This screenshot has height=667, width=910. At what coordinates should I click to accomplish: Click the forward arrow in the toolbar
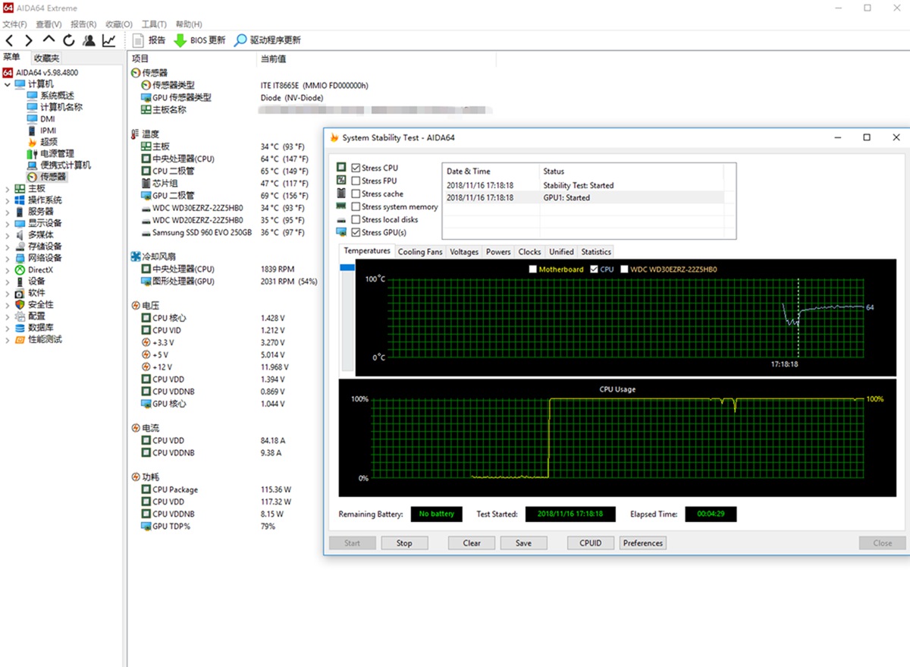29,40
